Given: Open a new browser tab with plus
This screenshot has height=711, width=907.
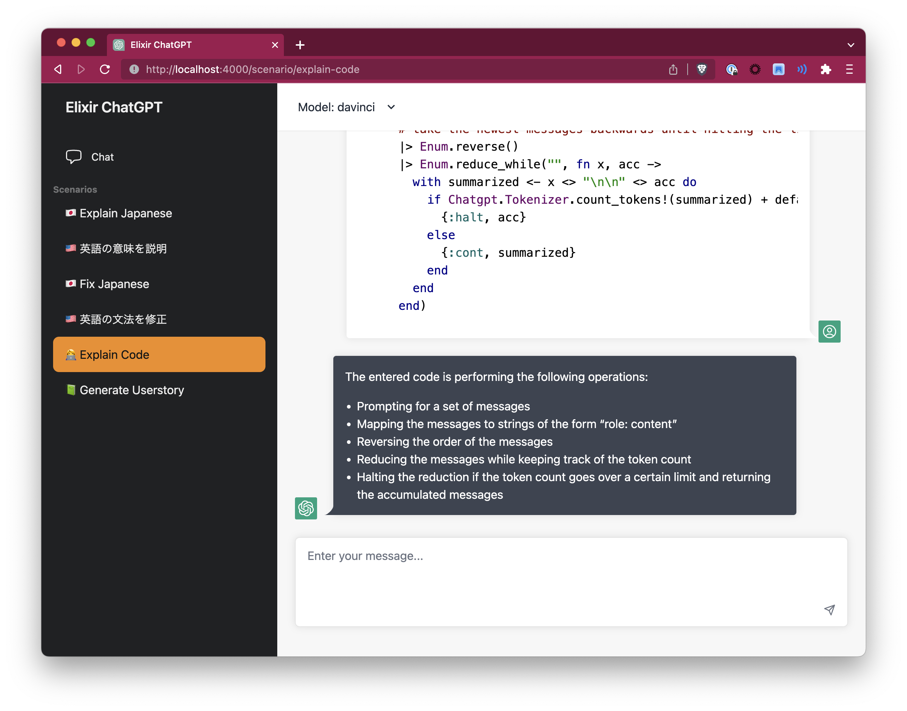Looking at the screenshot, I should click(x=300, y=45).
